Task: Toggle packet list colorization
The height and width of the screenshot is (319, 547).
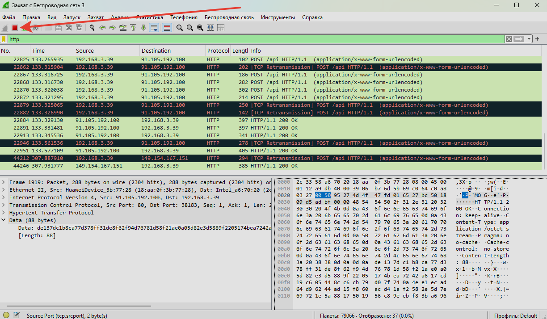Action: point(167,28)
